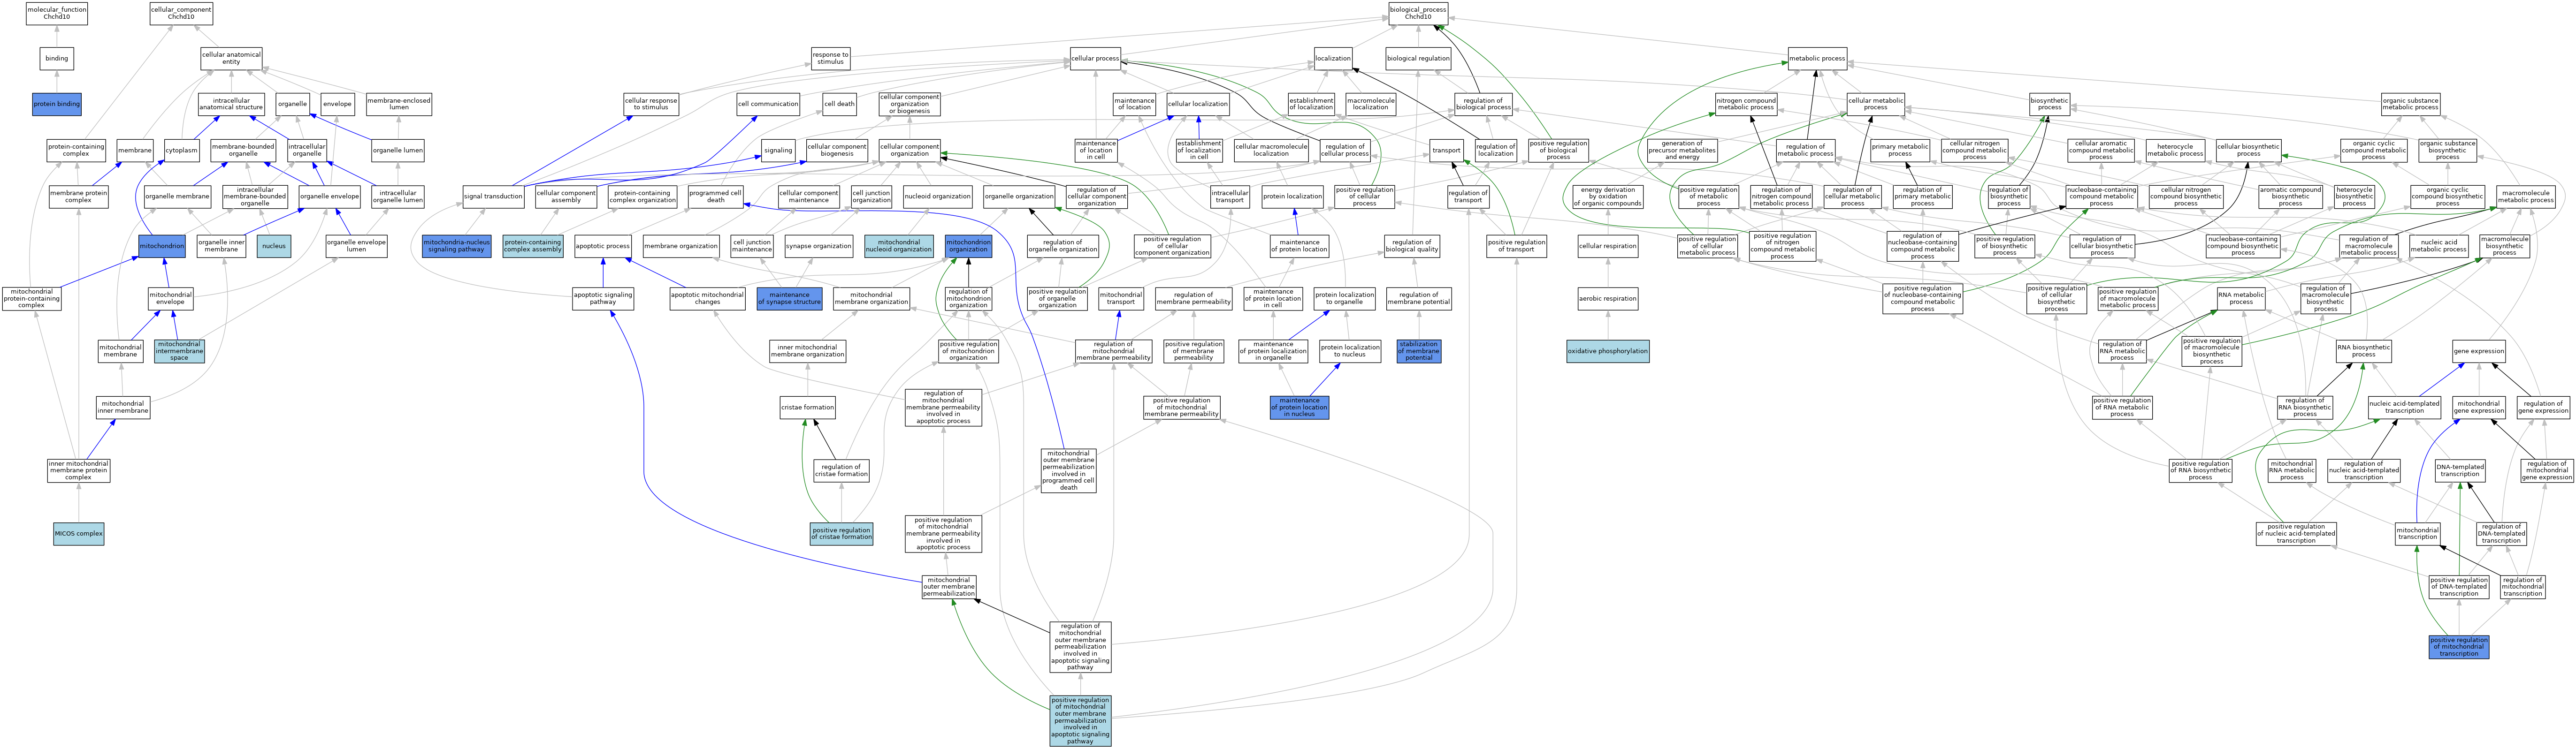Select the 'gene expression' node
This screenshot has height=749, width=2576.
pyautogui.click(x=2479, y=351)
